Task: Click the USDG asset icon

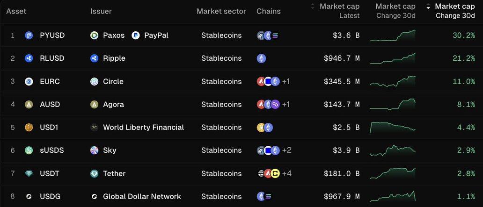Action: pos(29,197)
